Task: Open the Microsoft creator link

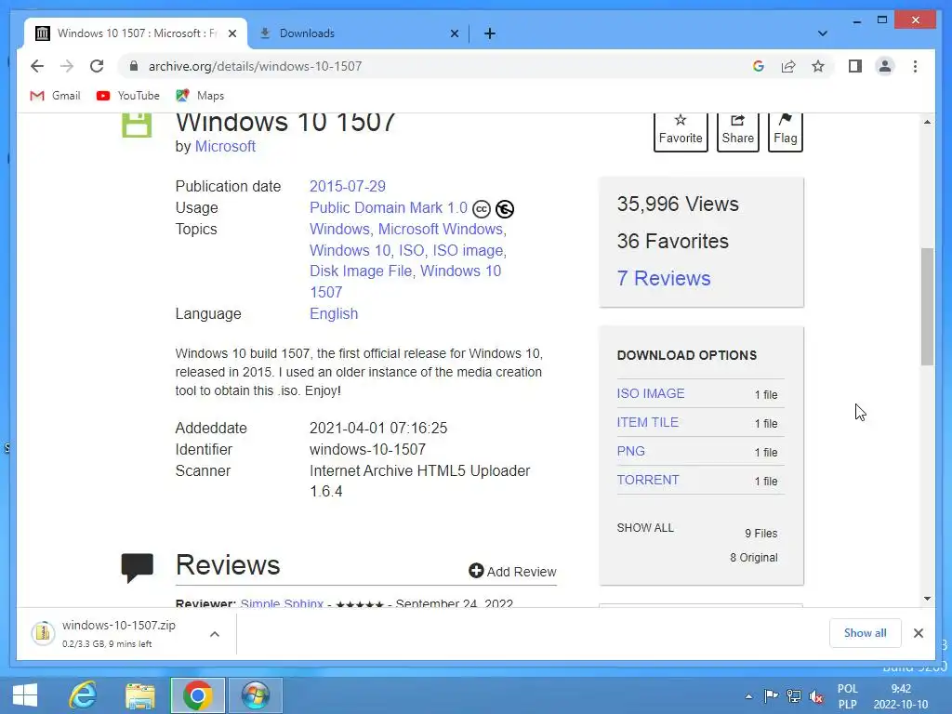Action: click(x=225, y=146)
